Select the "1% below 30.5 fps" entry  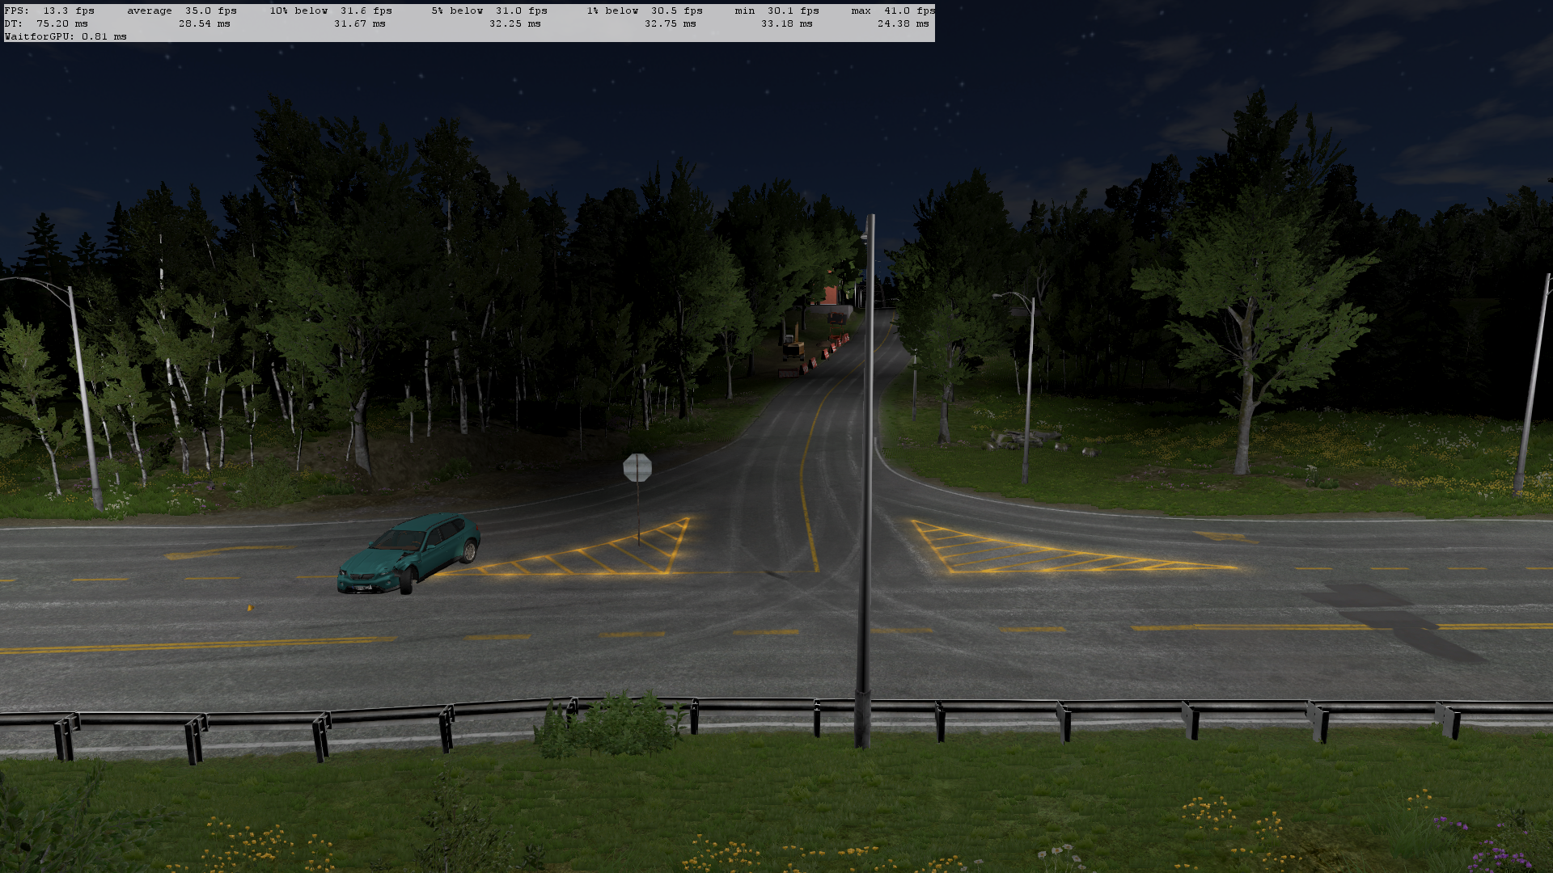point(645,11)
